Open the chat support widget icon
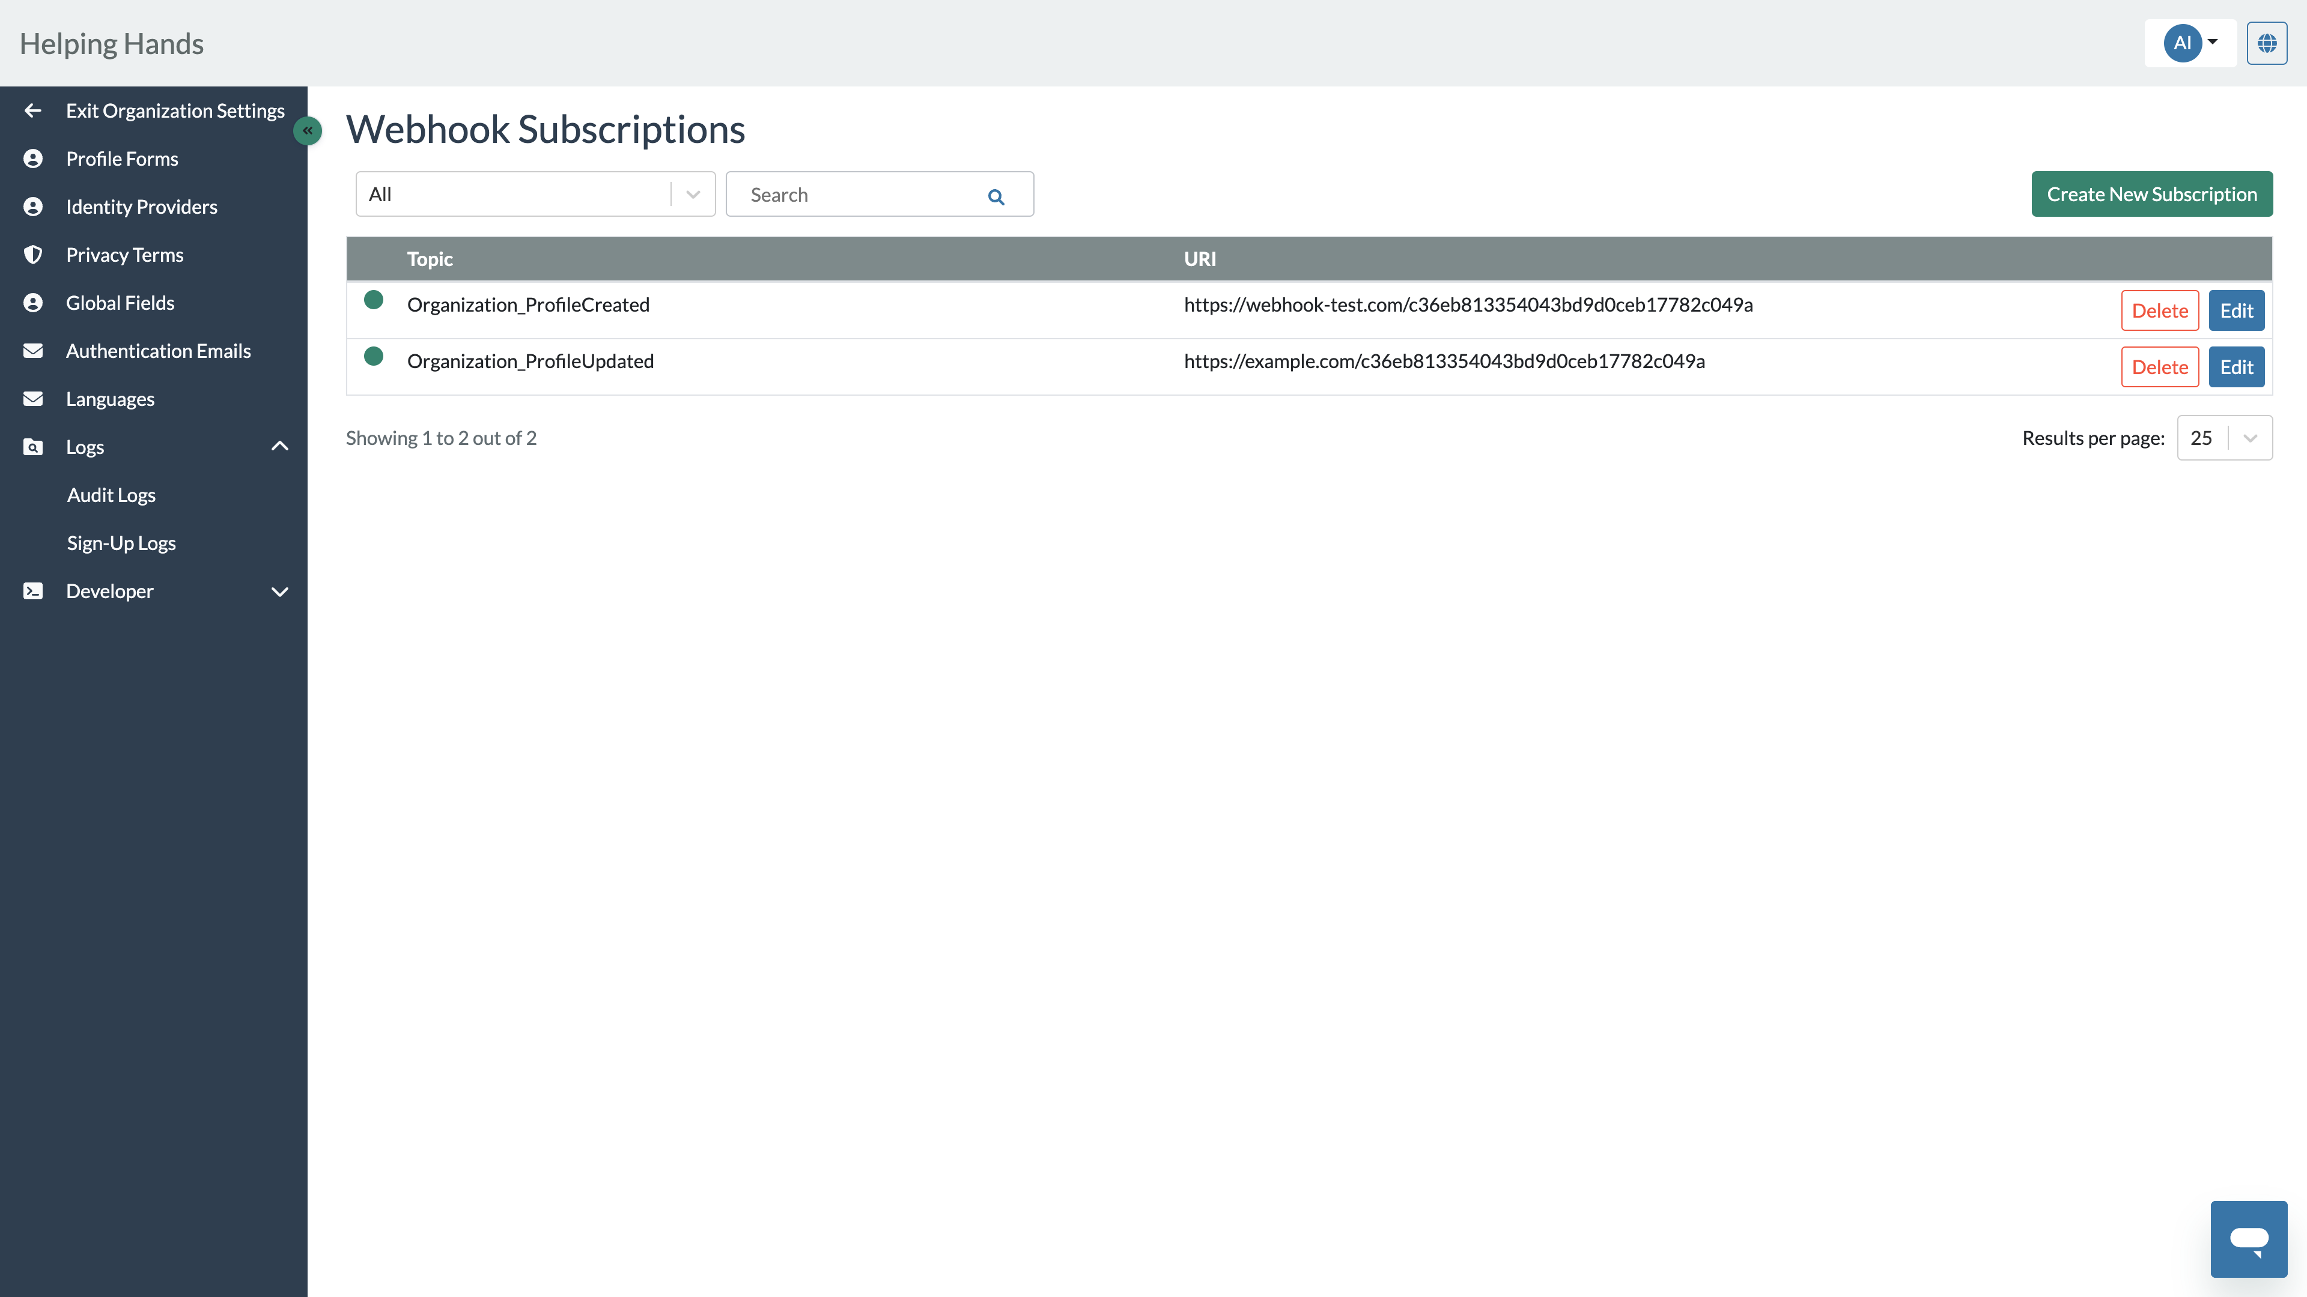Image resolution: width=2307 pixels, height=1297 pixels. coord(2248,1239)
